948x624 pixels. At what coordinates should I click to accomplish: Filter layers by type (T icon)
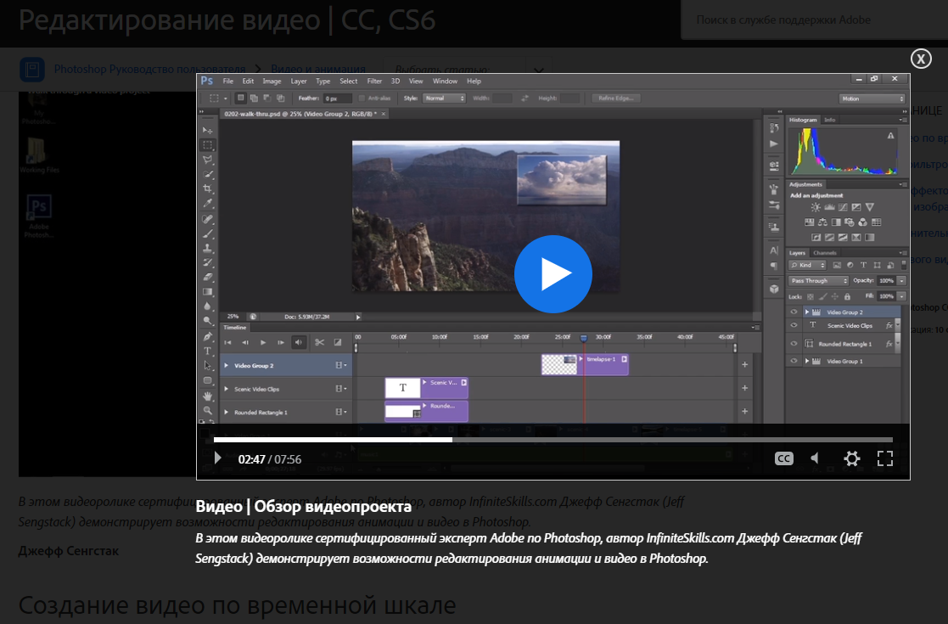tap(863, 265)
